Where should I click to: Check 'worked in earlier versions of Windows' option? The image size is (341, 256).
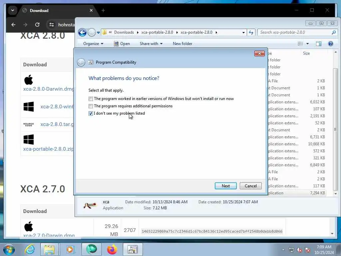91,99
